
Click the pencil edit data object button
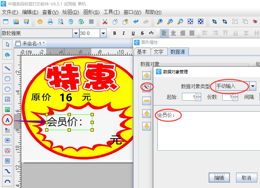coord(147,88)
